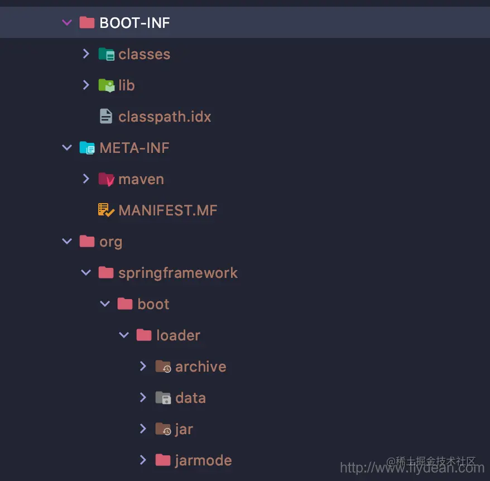Expand the data folder chevron
Screen dimensions: 490x481
click(x=143, y=397)
